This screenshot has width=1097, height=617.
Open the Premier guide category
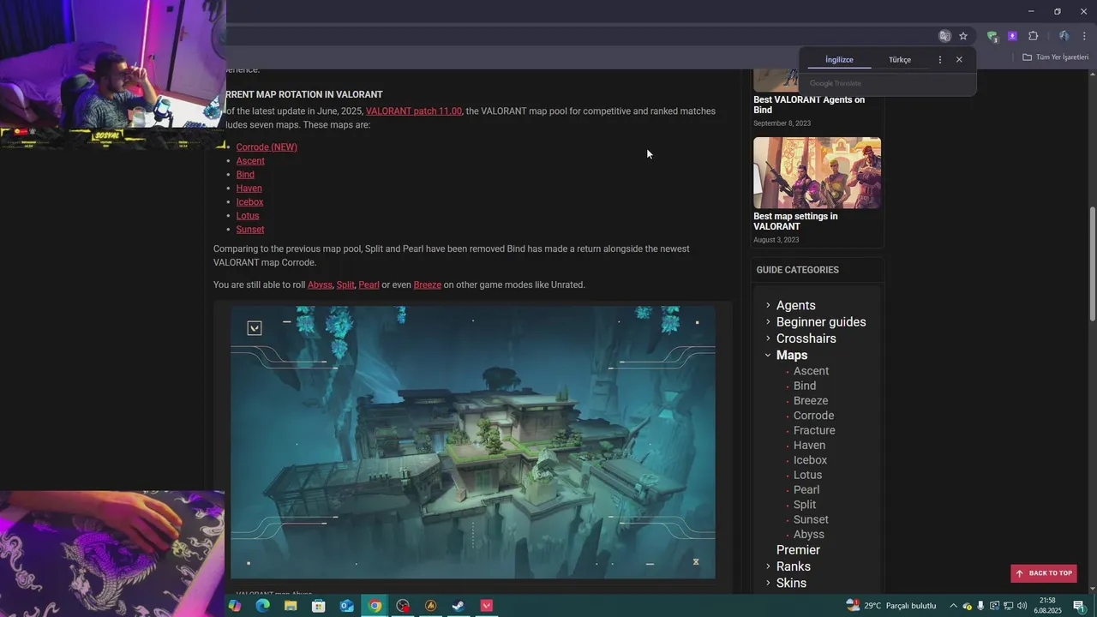tap(798, 550)
